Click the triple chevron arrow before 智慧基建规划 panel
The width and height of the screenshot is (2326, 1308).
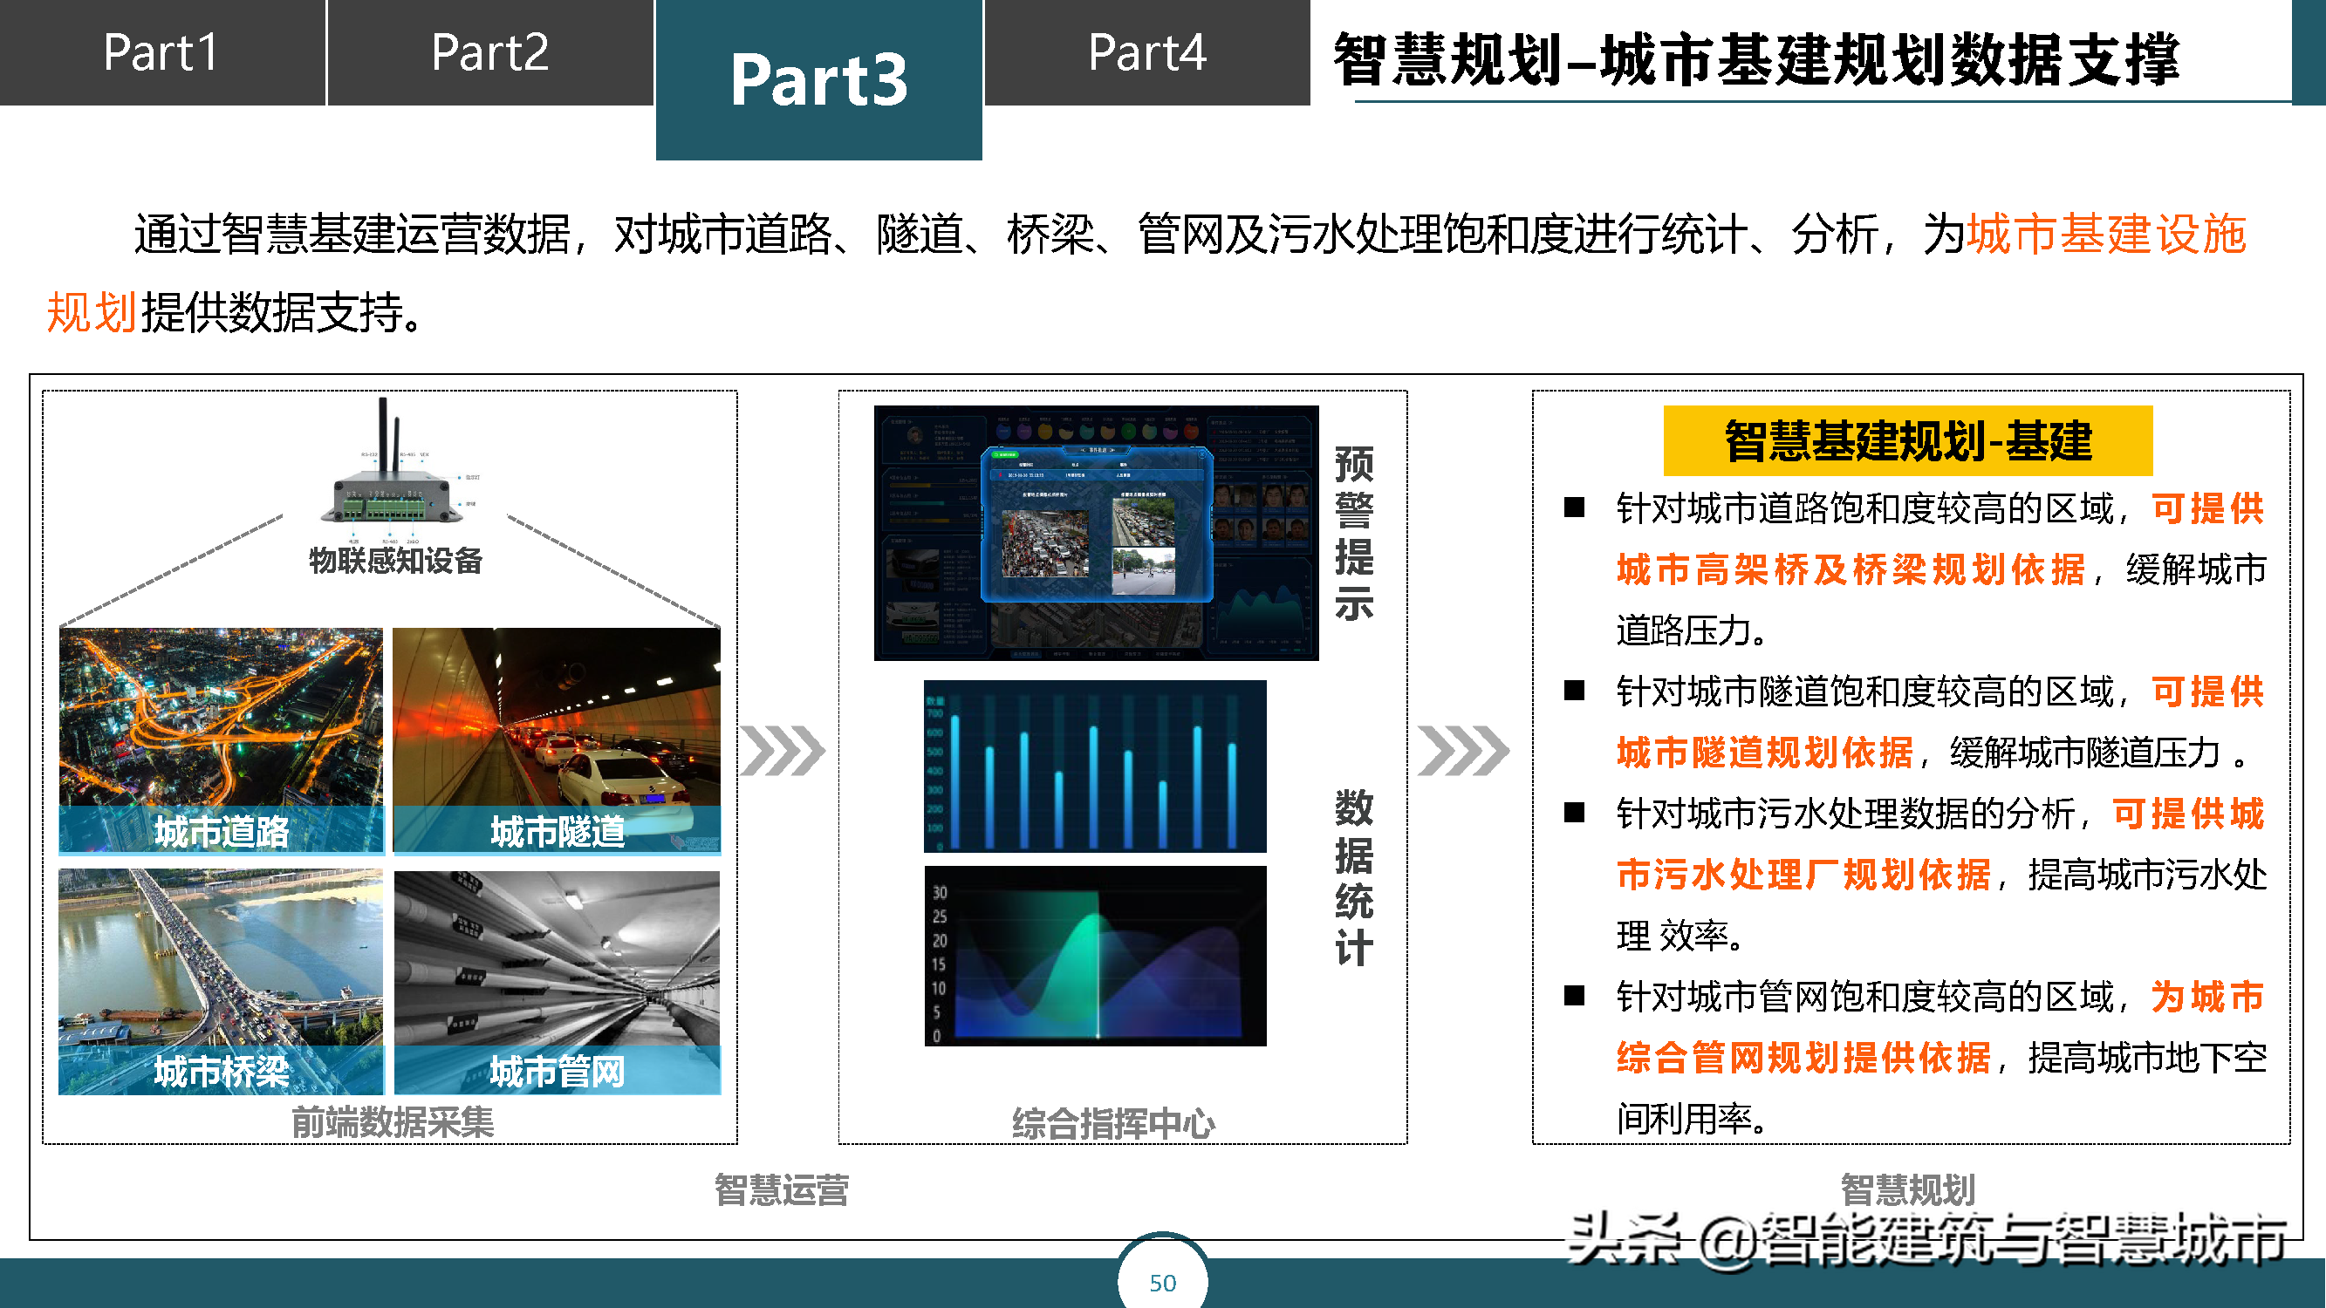point(1463,751)
